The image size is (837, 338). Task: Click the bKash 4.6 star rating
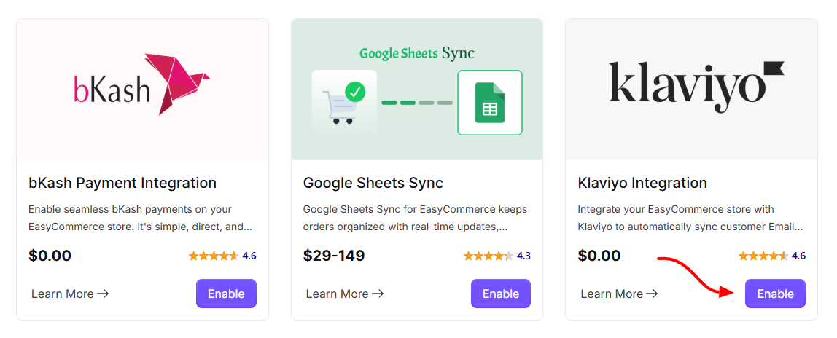point(222,256)
